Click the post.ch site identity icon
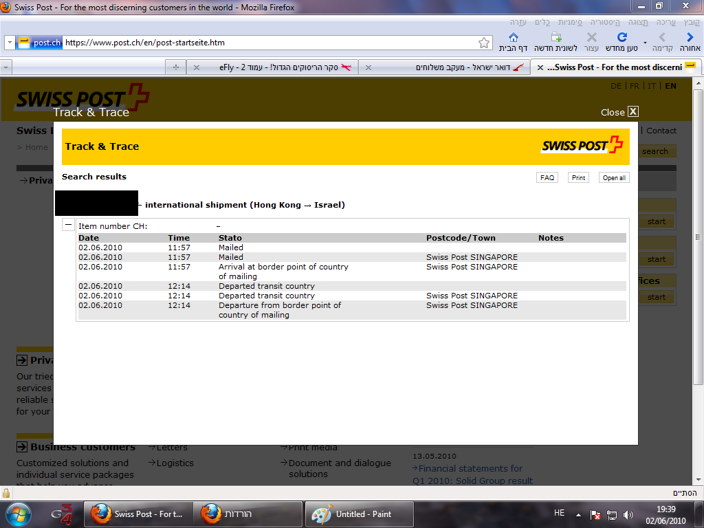Viewport: 704px width, 528px height. 39,43
